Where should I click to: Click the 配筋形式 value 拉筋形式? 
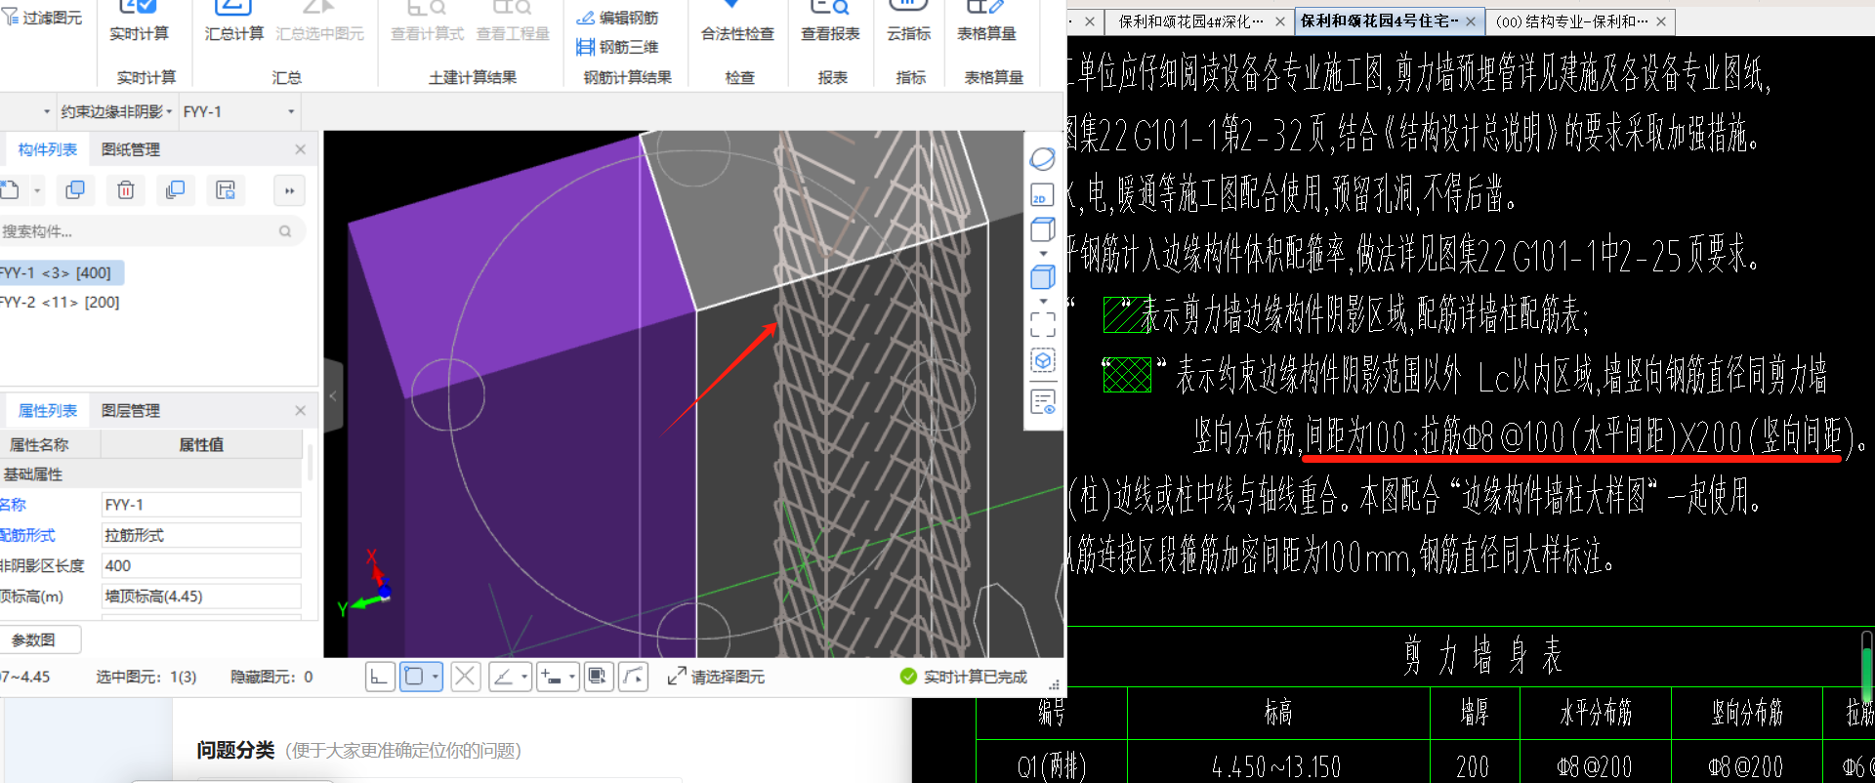(x=201, y=535)
